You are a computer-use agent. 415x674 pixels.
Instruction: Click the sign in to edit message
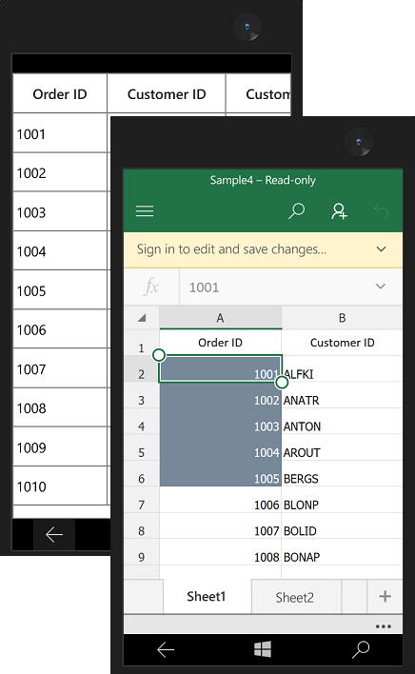coord(231,249)
